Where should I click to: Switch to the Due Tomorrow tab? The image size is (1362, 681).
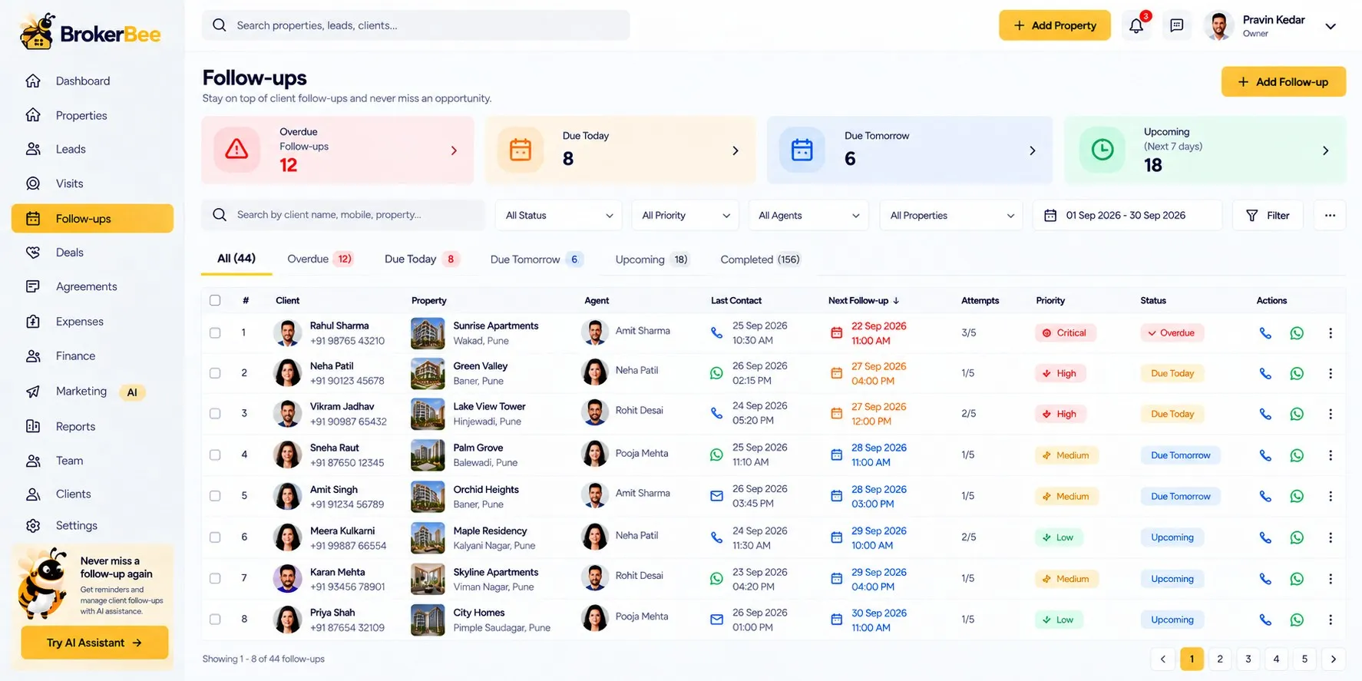[537, 260]
